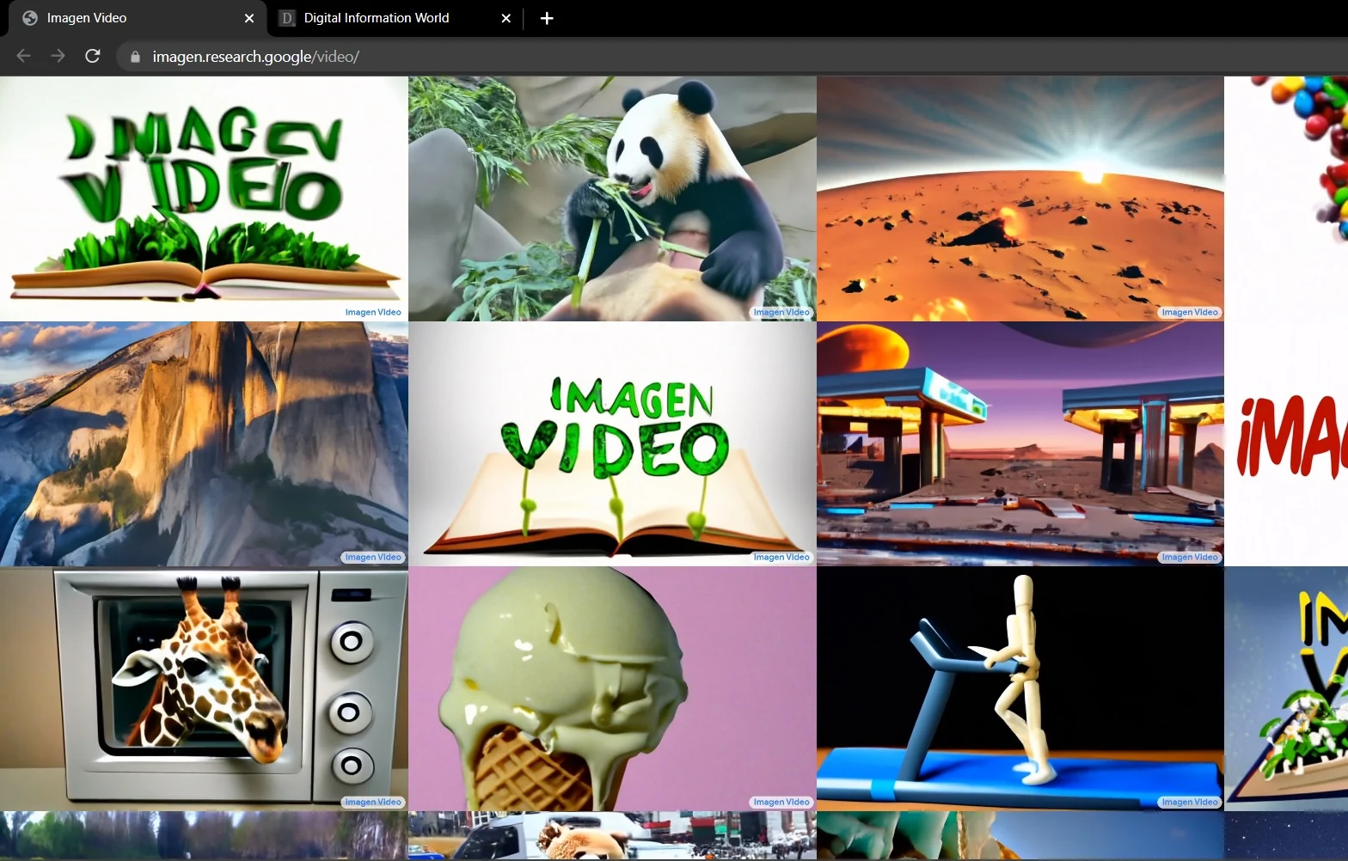This screenshot has height=861, width=1348.
Task: Open a new tab with plus button
Action: pos(547,18)
